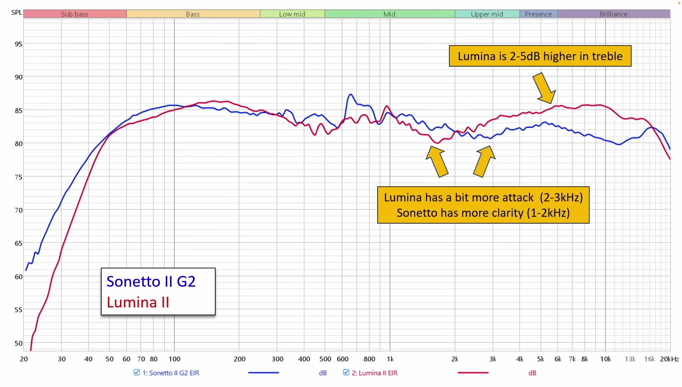Click the 5k frequency axis label
682x387 pixels.
click(541, 359)
